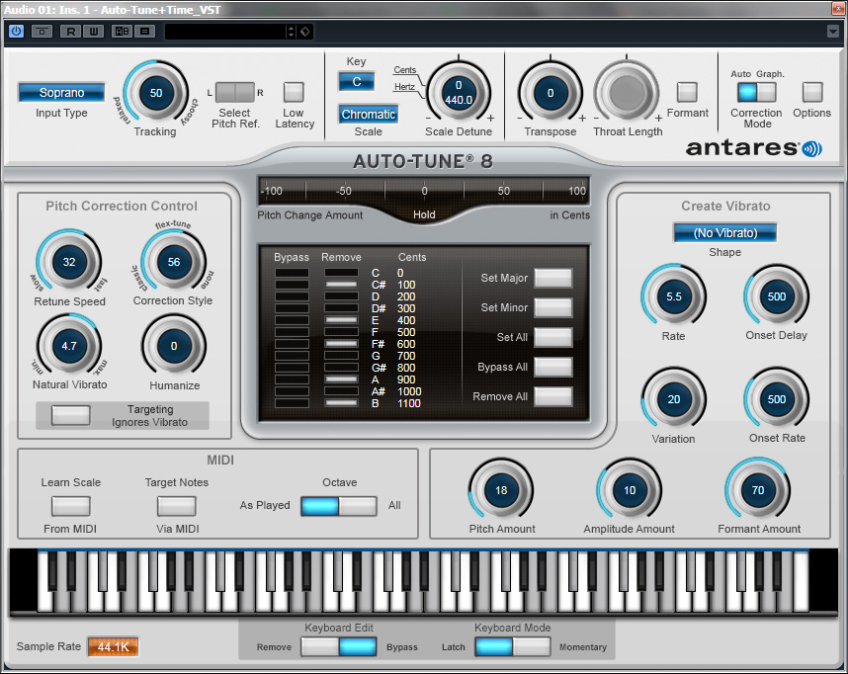The height and width of the screenshot is (674, 848).
Task: Toggle Bypass for note C
Action: tap(292, 273)
